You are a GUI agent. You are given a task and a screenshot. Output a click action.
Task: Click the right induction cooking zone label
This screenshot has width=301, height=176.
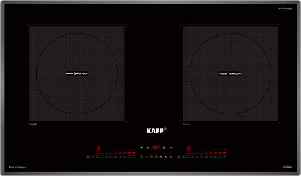point(230,73)
